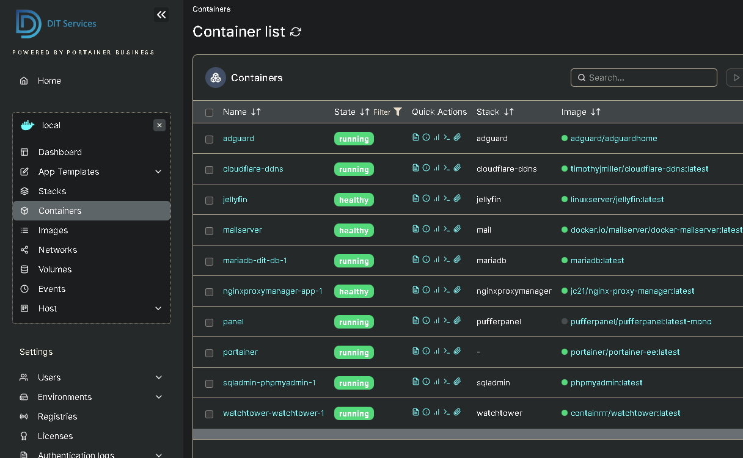The width and height of the screenshot is (743, 458).
Task: Check the cloudflare-ddns row checkbox
Action: pos(210,170)
